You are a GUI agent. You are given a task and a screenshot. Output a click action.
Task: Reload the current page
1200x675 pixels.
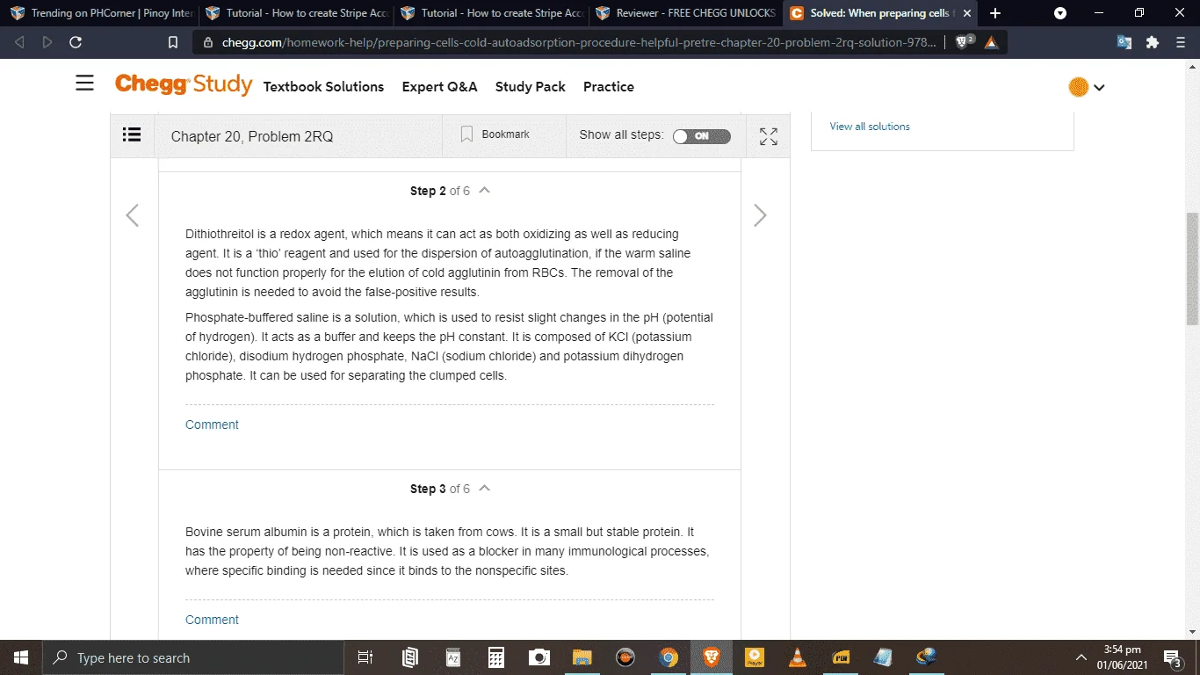click(x=76, y=42)
